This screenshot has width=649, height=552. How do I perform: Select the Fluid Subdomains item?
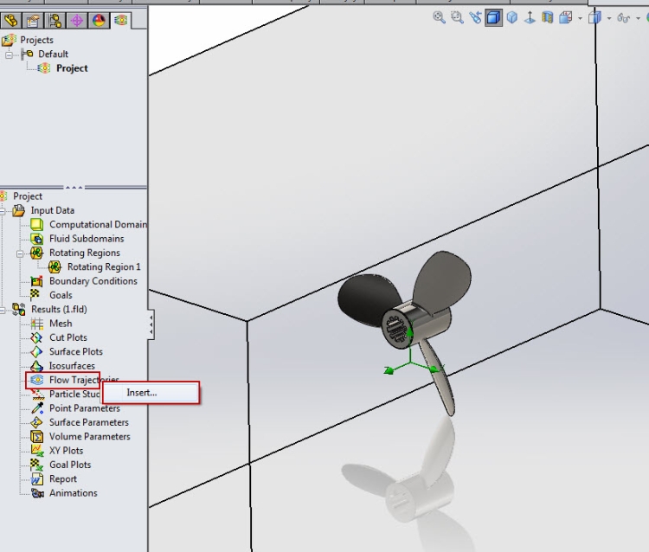tap(87, 239)
